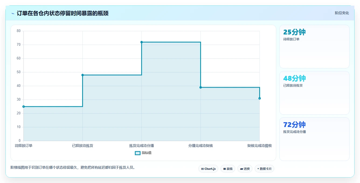Click the y-axis tick 80
Viewport: 360px width, 183px height.
19,31
